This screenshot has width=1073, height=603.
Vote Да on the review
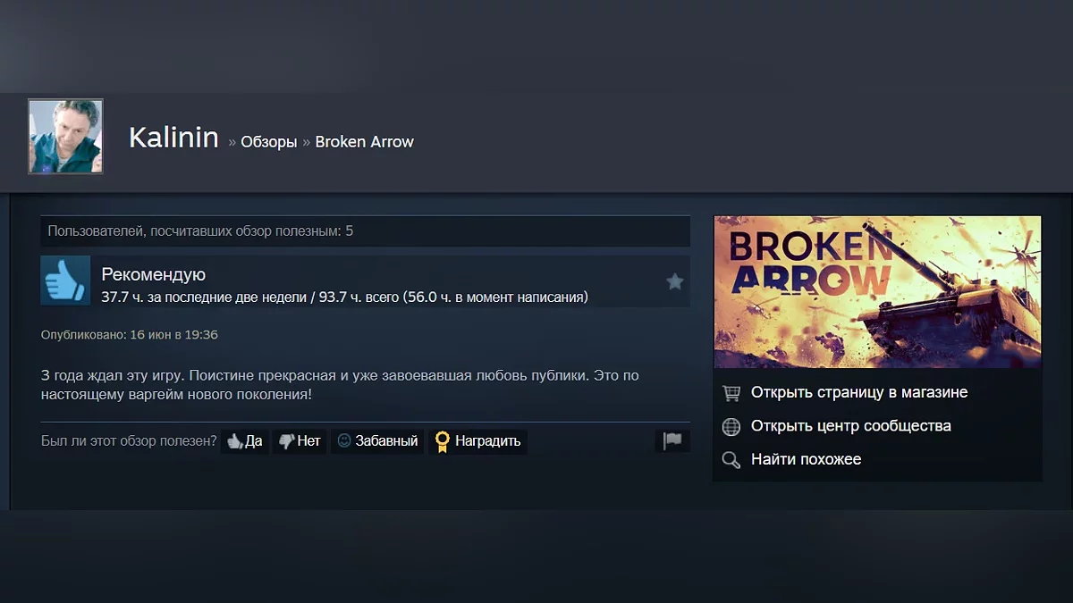(x=244, y=441)
